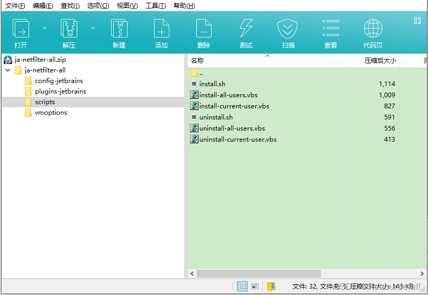Open the 编辑(E) menu
The image size is (428, 295).
coord(43,6)
